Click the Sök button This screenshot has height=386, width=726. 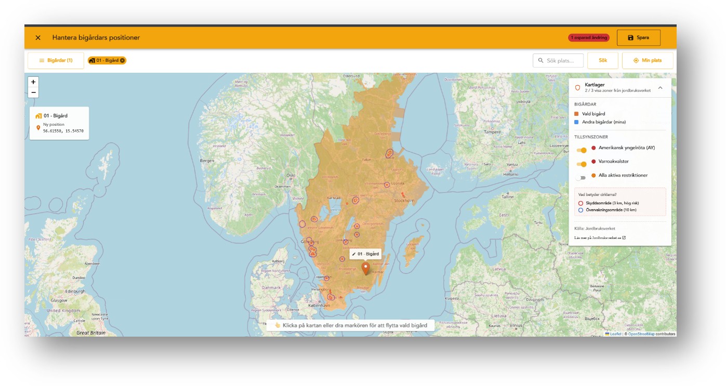point(603,61)
